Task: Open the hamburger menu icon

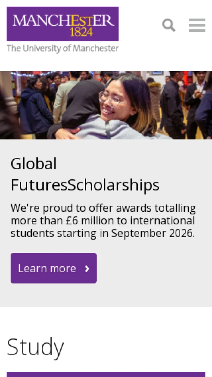Action: pos(197,25)
